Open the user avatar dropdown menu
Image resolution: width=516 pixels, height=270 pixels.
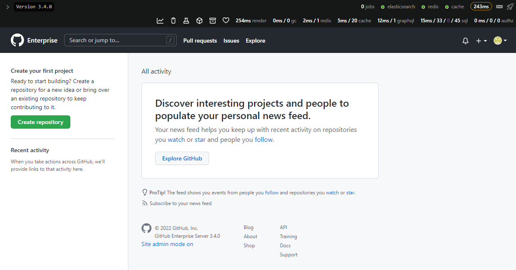pyautogui.click(x=500, y=41)
